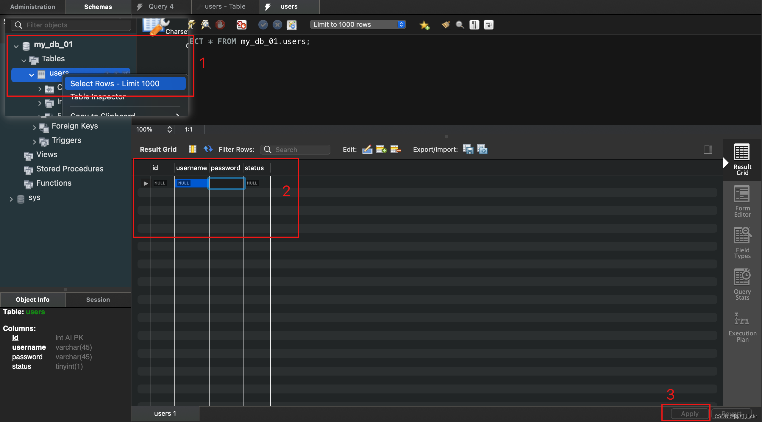Screen dimensions: 762x422
Task: Switch to the Session tab
Action: (x=98, y=300)
